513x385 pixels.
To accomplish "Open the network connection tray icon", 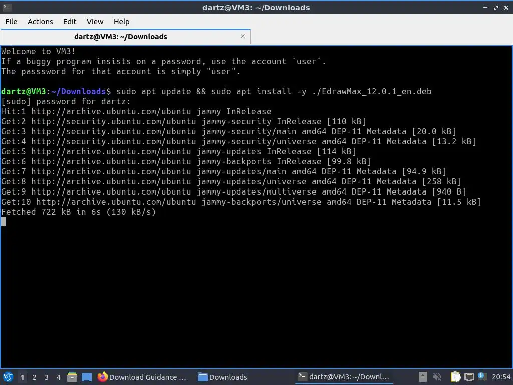I will pyautogui.click(x=469, y=377).
